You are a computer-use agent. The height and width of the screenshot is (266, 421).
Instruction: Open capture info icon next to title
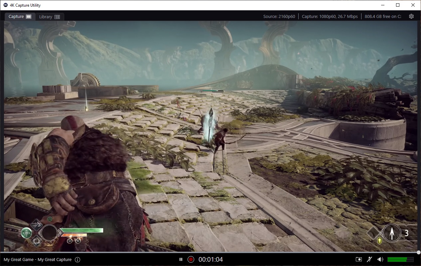tap(77, 260)
